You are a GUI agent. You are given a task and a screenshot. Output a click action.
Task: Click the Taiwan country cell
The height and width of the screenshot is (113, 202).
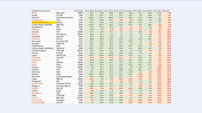[44, 67]
